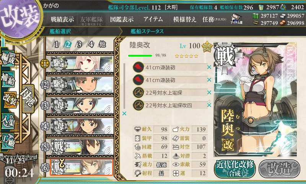Click the 近代化改修 modernization button
Screen dimensions: 306x184
tap(235, 169)
